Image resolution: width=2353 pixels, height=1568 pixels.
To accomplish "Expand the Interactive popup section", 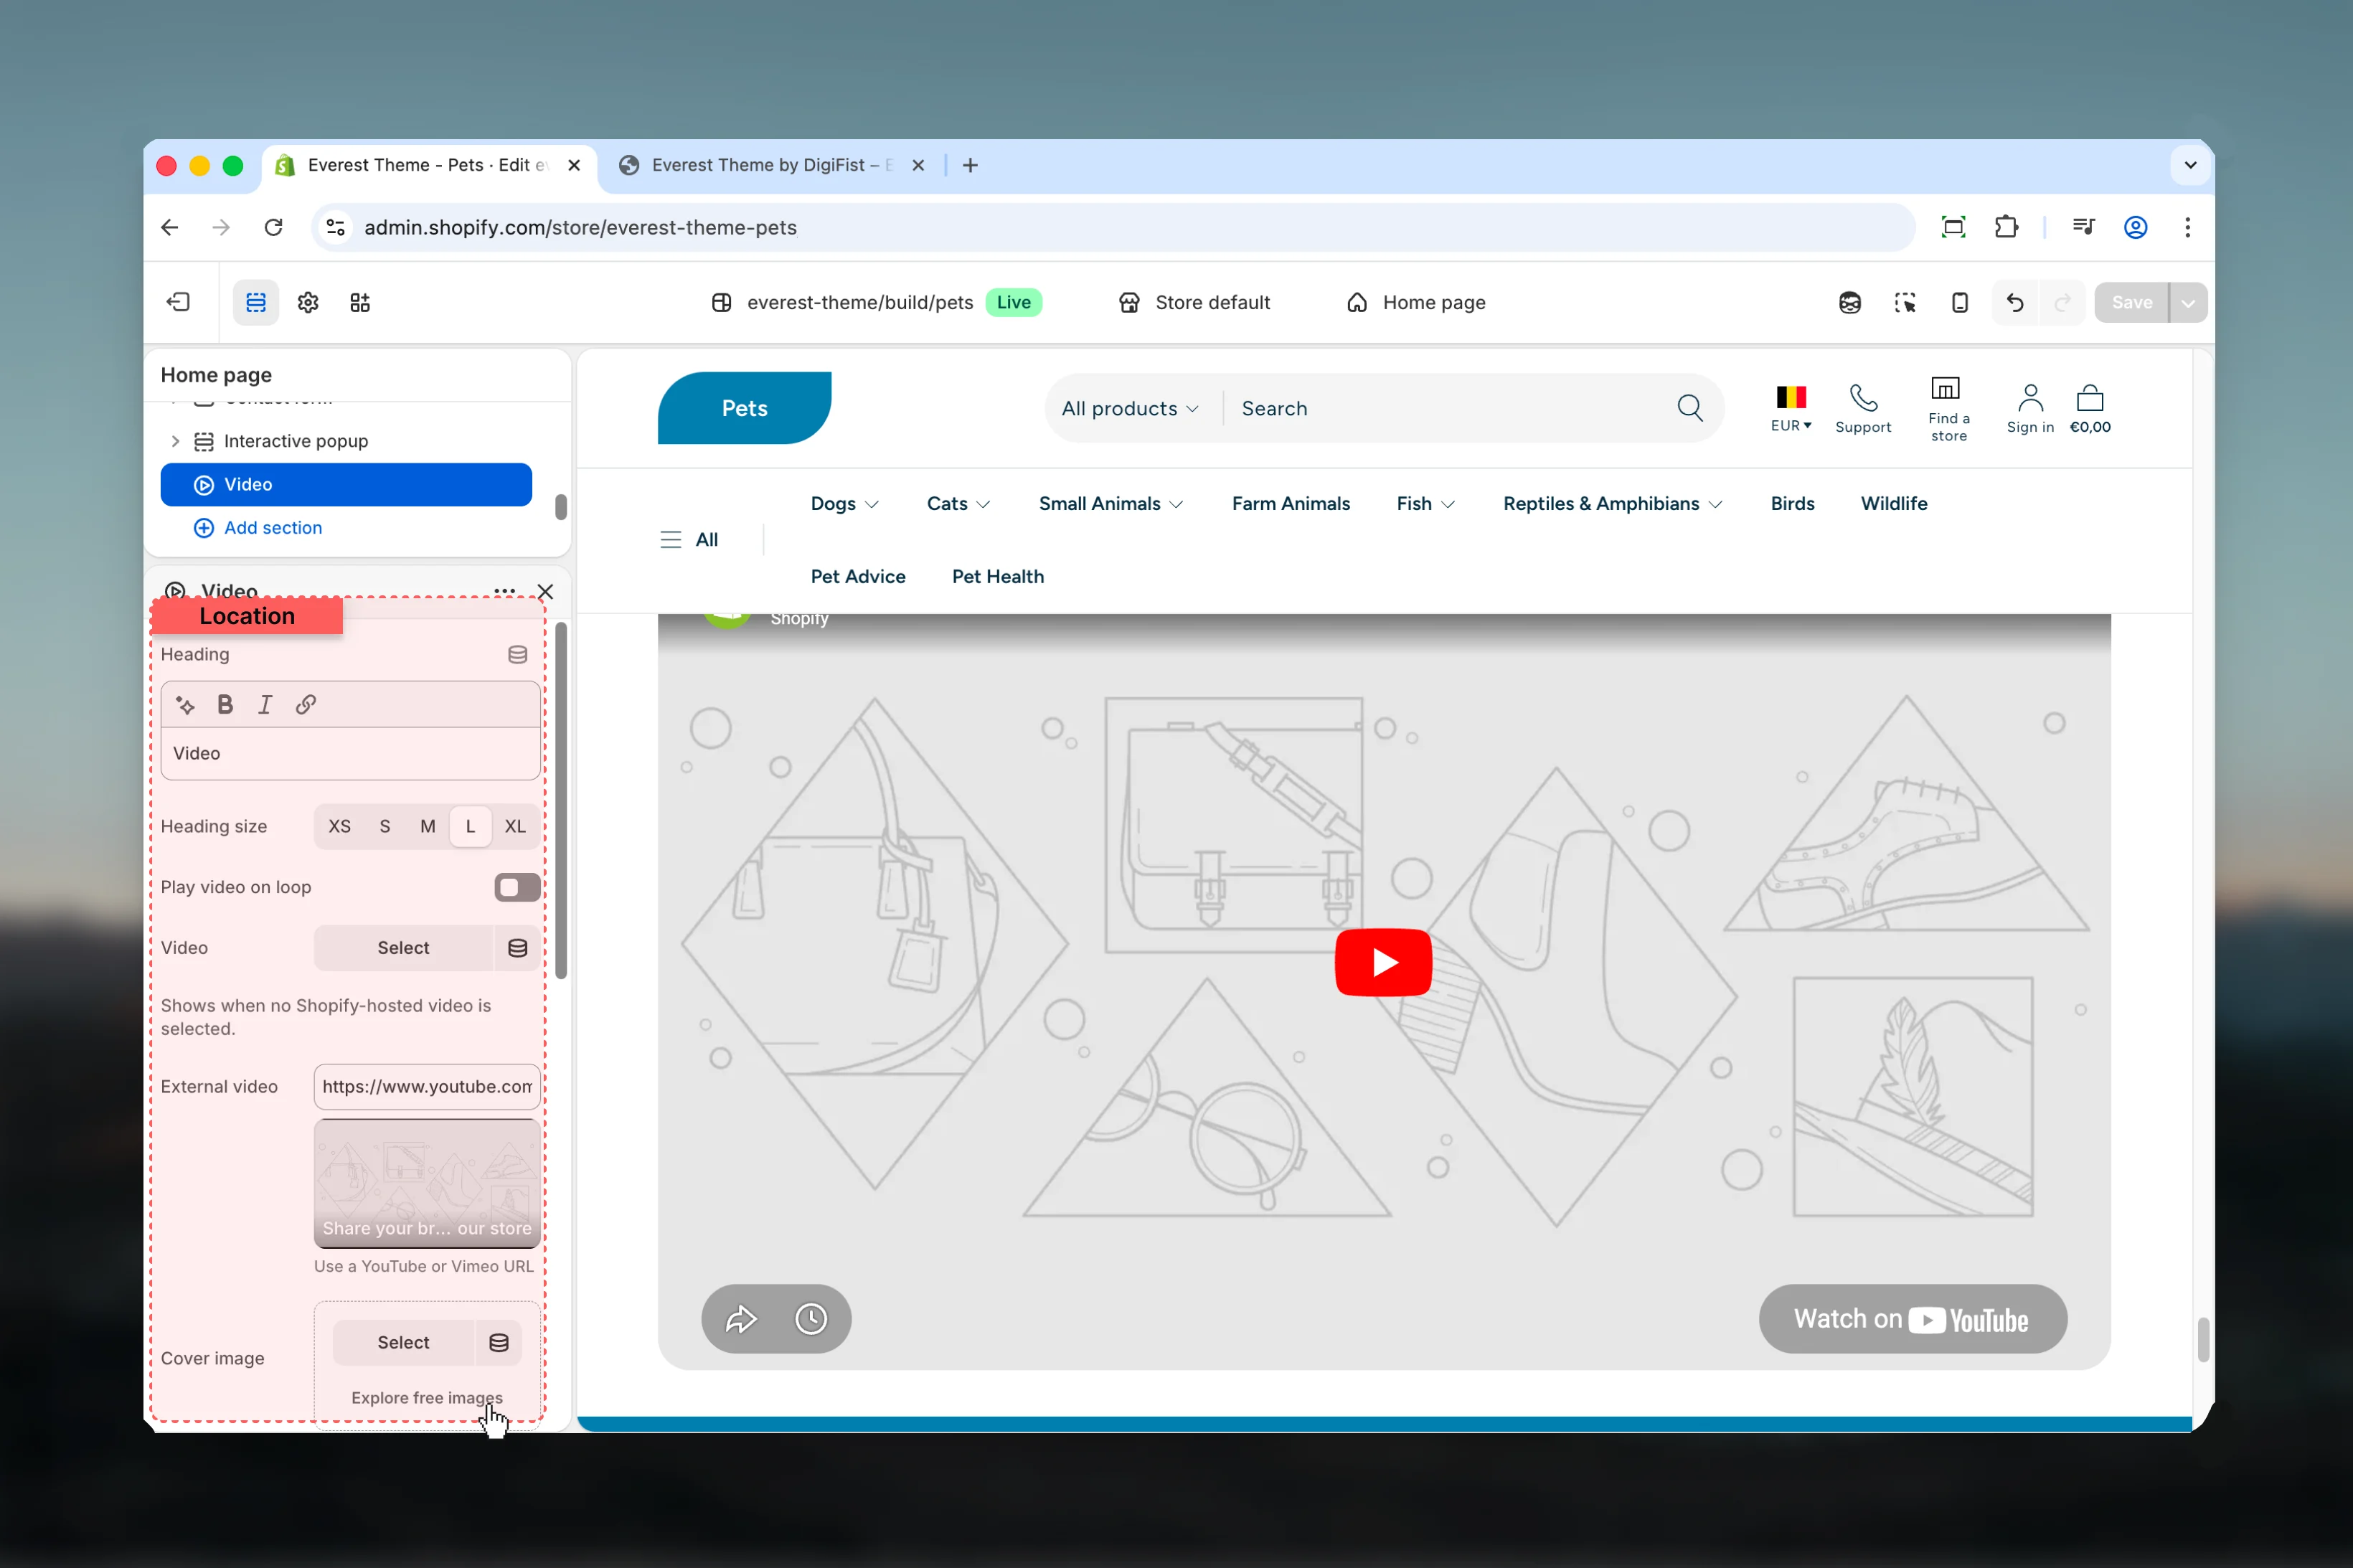I will [175, 441].
